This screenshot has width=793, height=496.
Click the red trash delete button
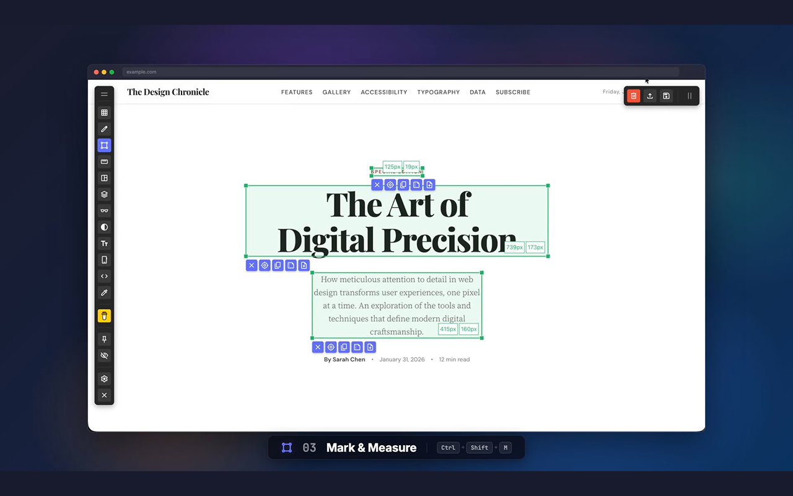point(633,96)
